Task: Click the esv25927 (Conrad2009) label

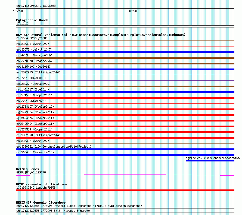Action: pyautogui.click(x=33, y=84)
